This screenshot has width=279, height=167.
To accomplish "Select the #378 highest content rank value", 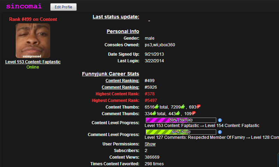I will (150, 94).
